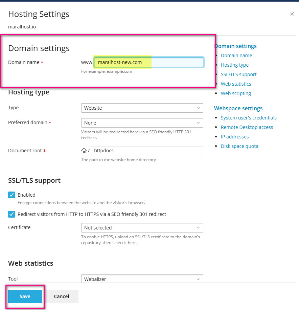Focus the Document root text field
The image size is (299, 310).
(147, 151)
